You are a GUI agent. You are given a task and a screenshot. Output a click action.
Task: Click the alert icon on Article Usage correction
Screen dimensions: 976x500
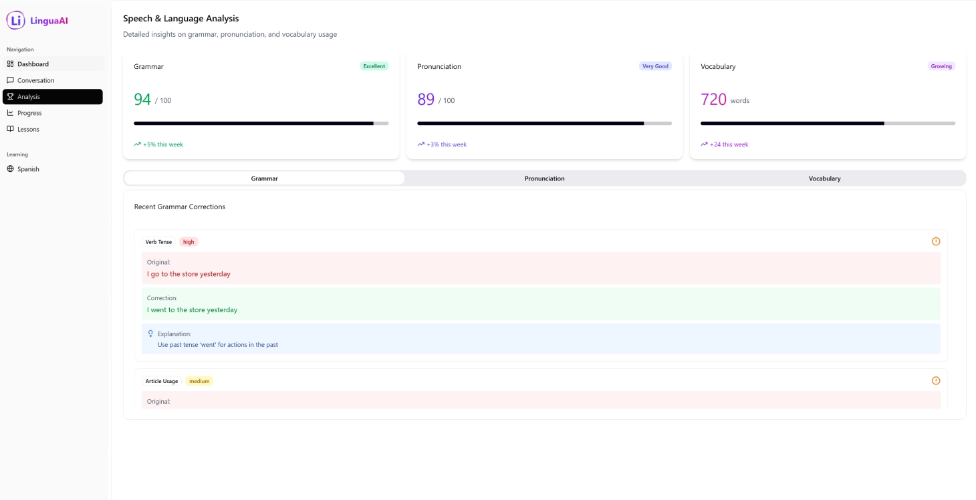(x=936, y=380)
